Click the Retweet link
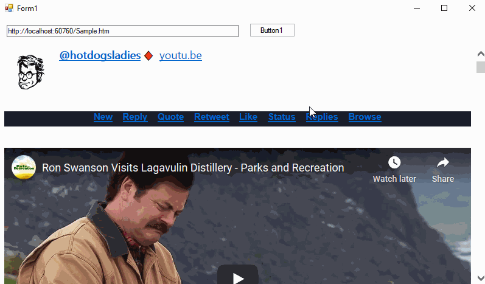This screenshot has height=284, width=485. coord(212,117)
